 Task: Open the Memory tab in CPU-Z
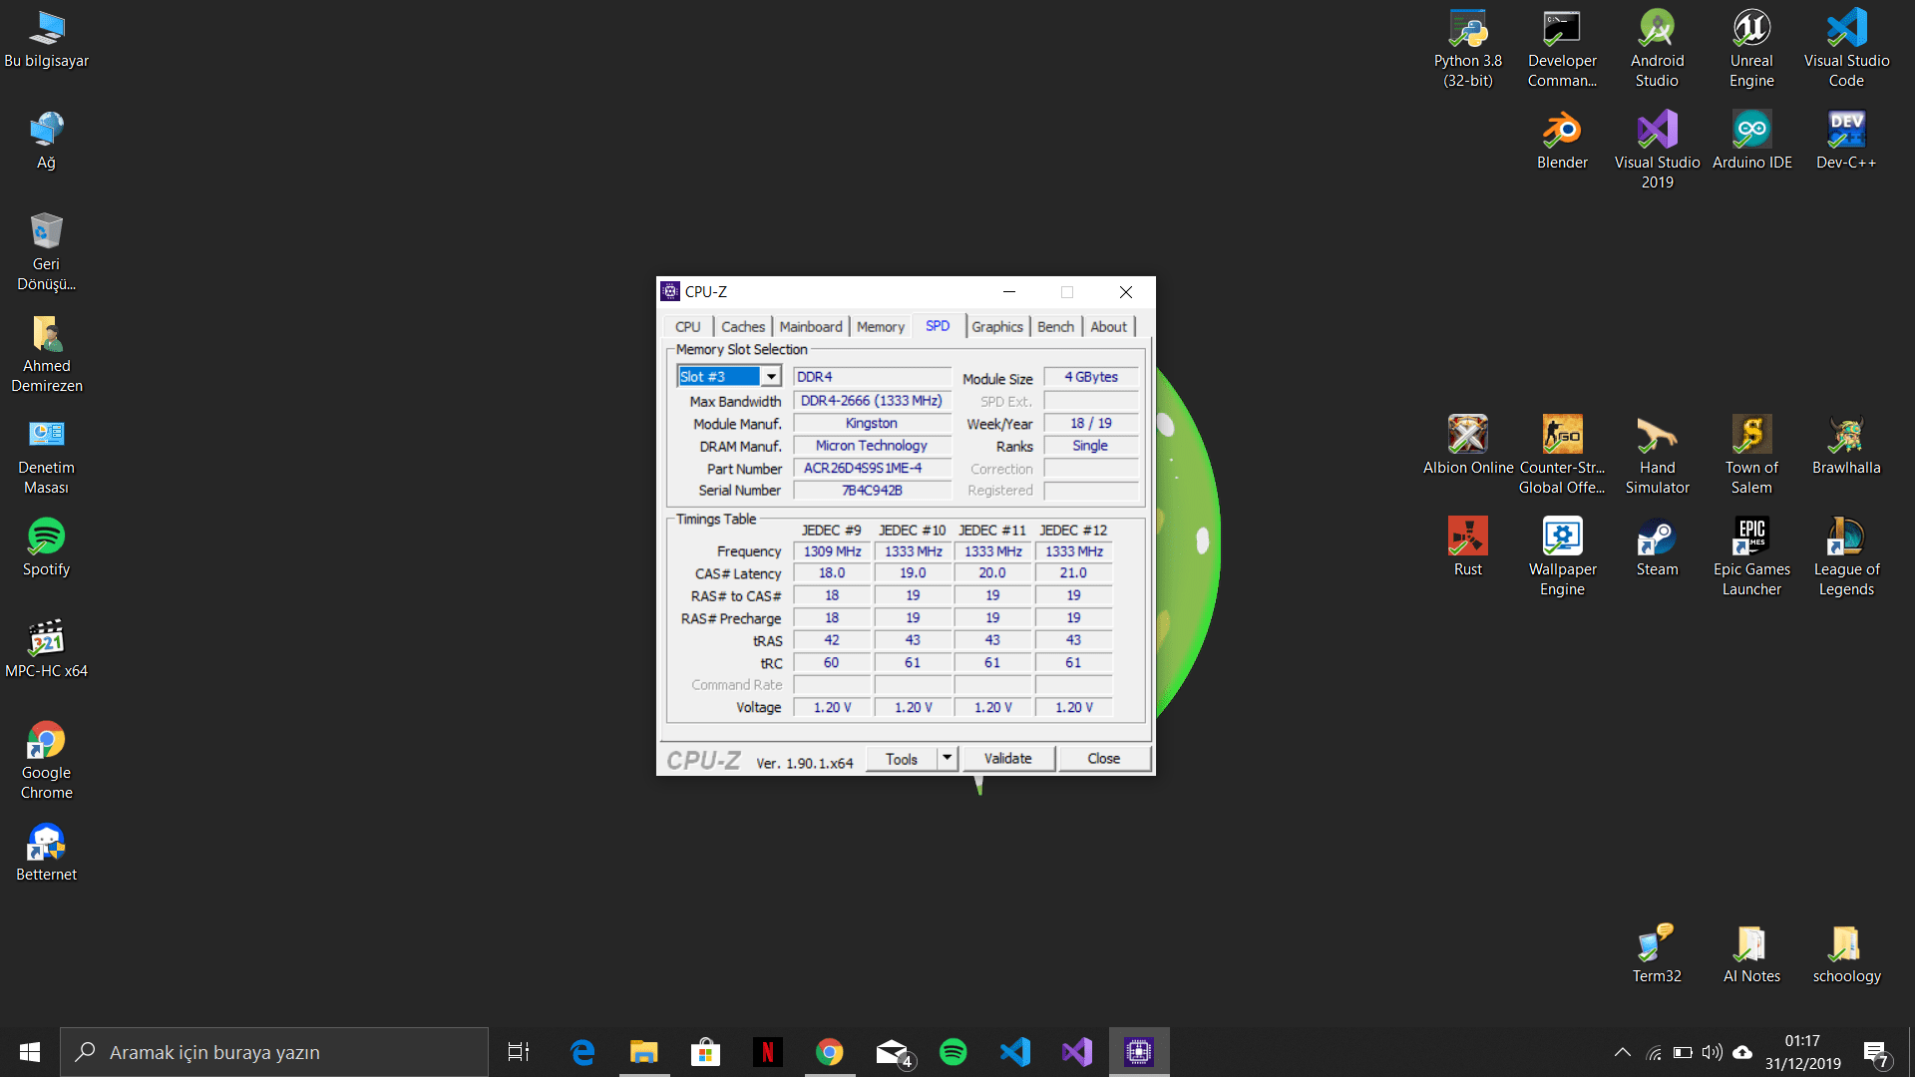(x=880, y=327)
